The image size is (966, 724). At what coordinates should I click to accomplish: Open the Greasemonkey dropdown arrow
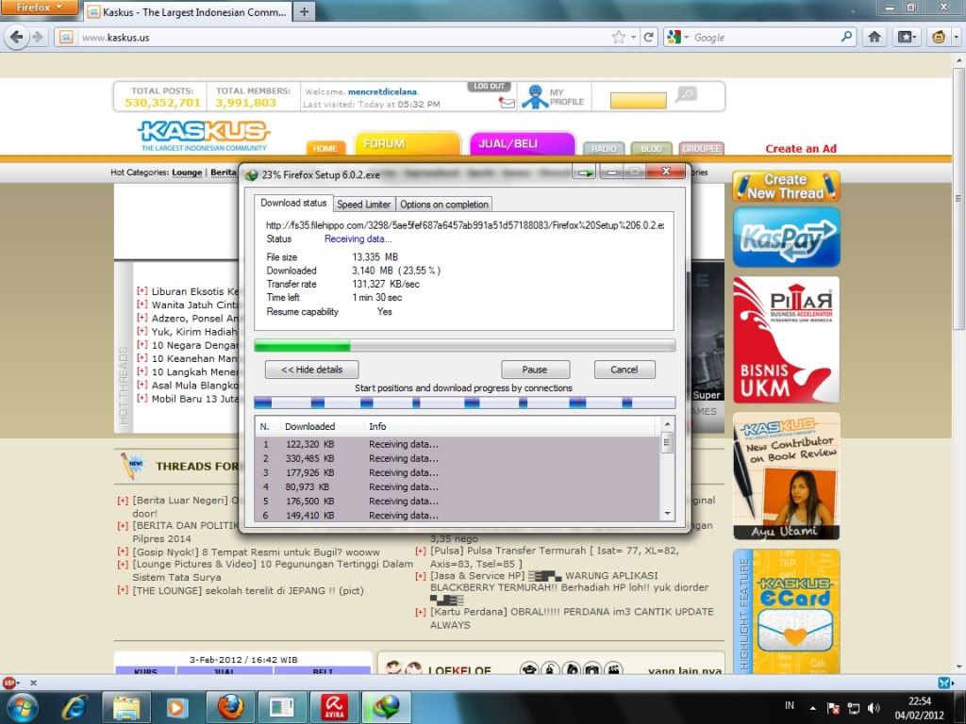coord(956,37)
